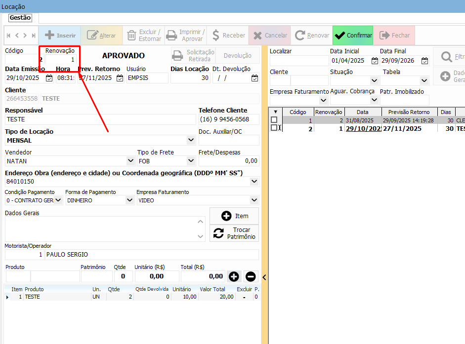Open the Forma de Pagamento dropdown
465x344 pixels.
pyautogui.click(x=129, y=200)
